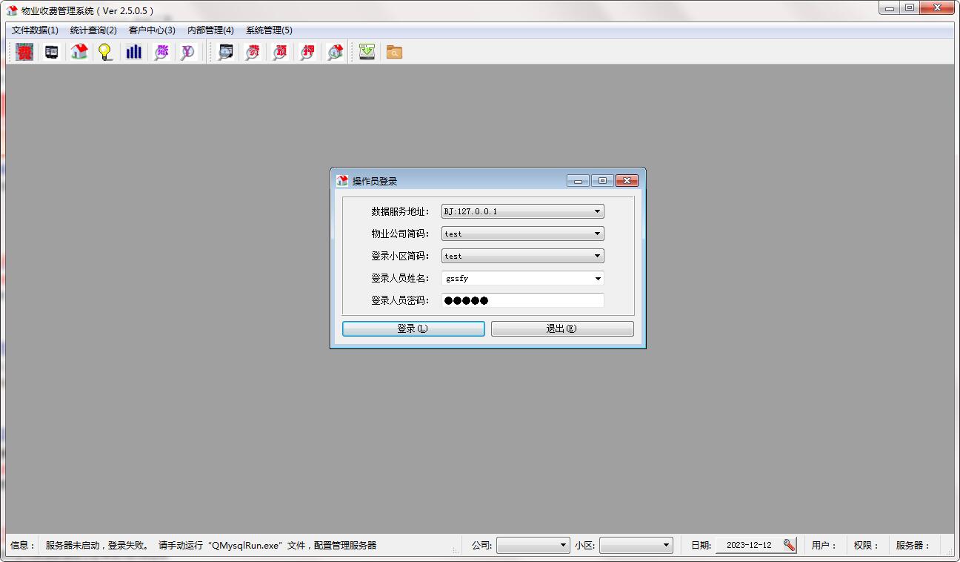Click the 押 deposit query magnifier icon
Screen dimensions: 960x562
(x=307, y=52)
